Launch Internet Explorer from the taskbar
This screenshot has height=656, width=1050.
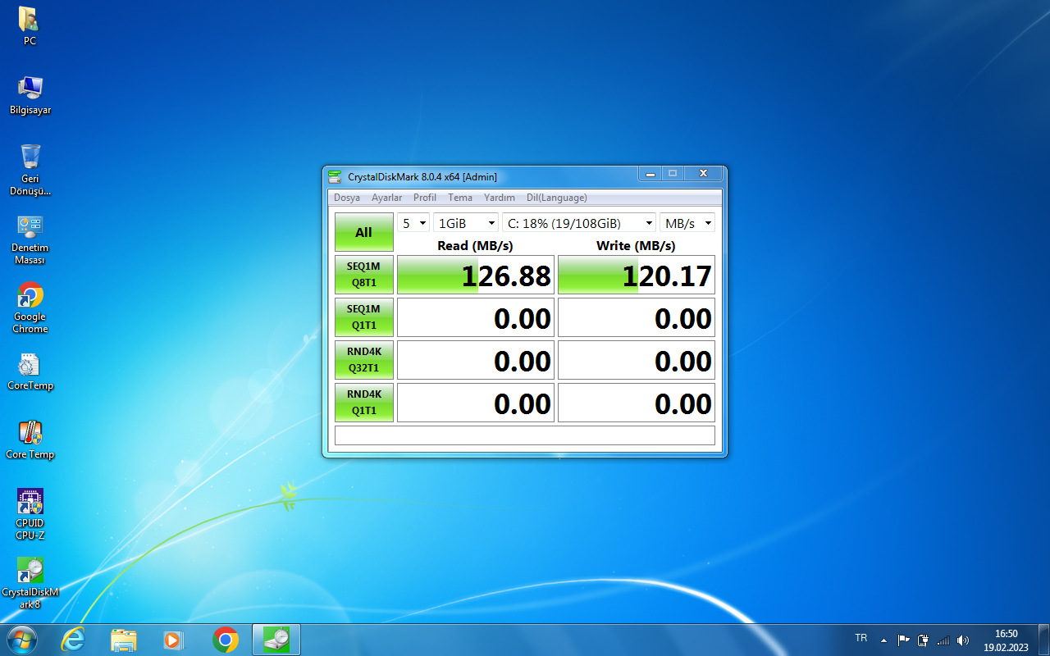point(73,640)
